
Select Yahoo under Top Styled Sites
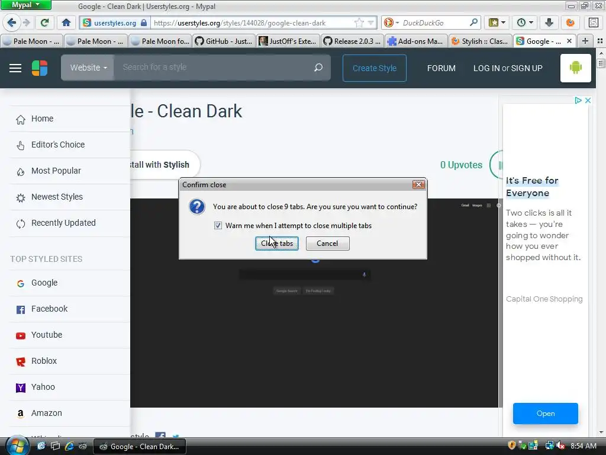coord(70,387)
